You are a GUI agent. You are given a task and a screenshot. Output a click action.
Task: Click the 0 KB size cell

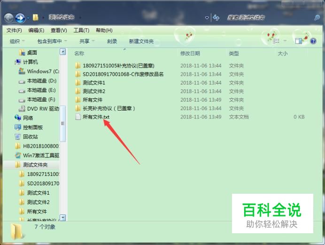click(299, 117)
